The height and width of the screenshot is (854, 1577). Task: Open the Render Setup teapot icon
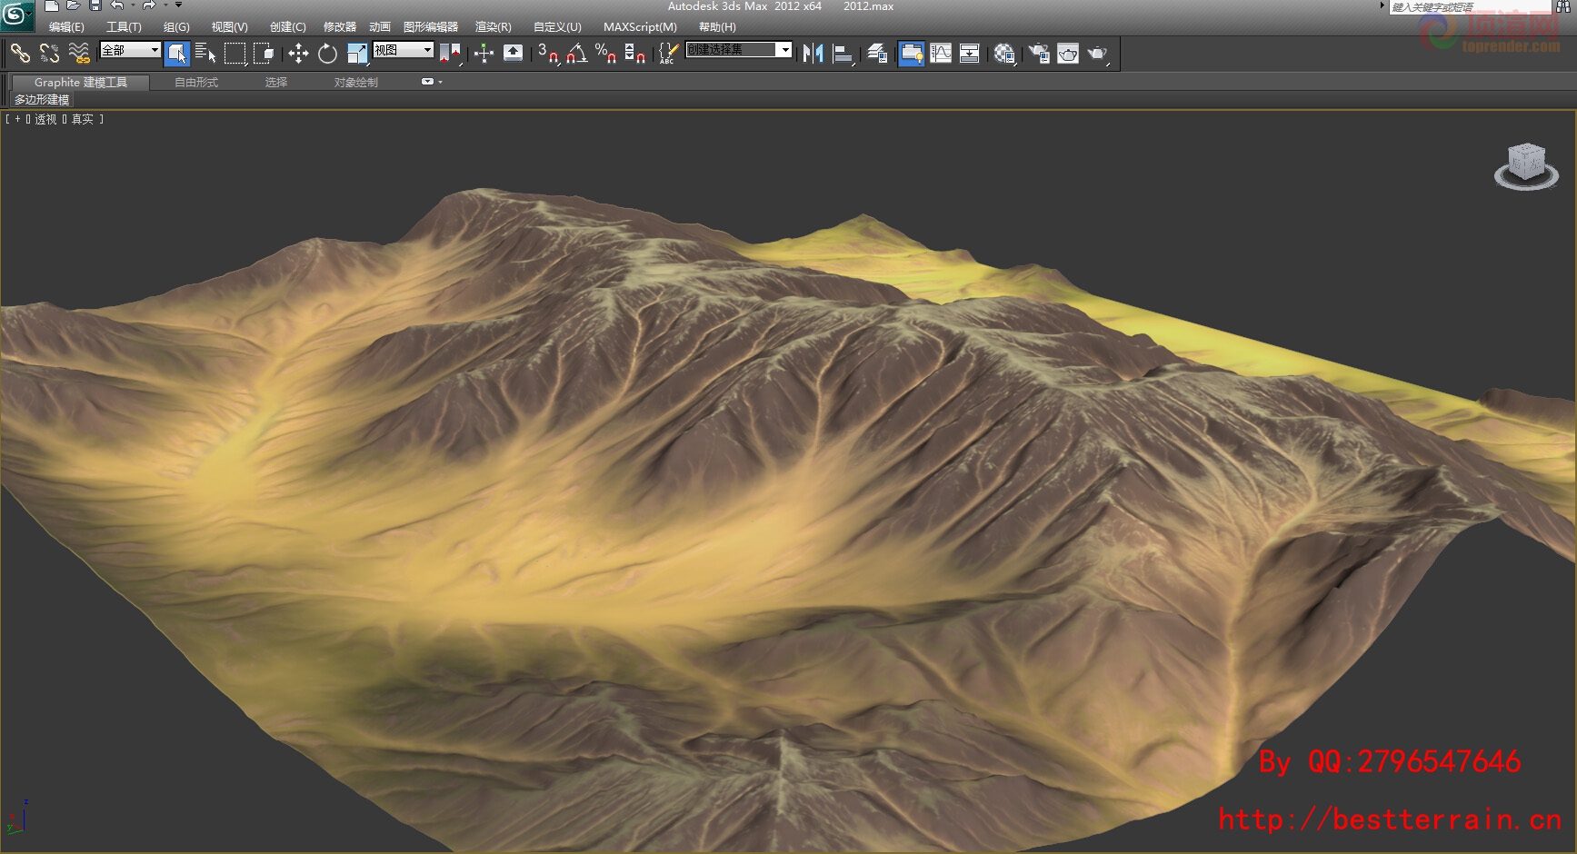pyautogui.click(x=1039, y=54)
